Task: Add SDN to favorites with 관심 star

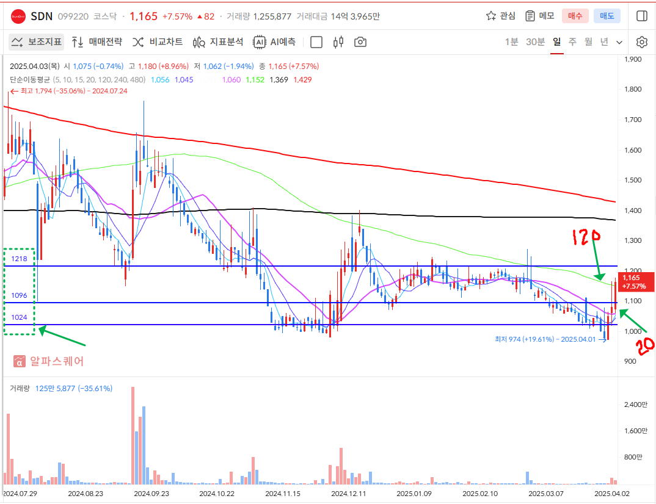Action: [x=500, y=16]
